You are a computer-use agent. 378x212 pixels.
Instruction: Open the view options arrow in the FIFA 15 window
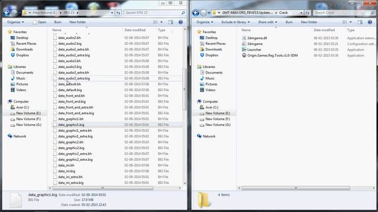[161, 22]
